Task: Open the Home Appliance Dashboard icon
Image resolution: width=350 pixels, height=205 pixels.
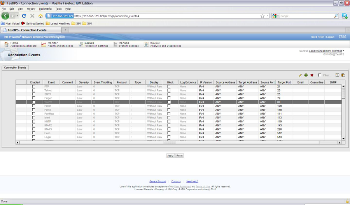Action: pyautogui.click(x=6, y=45)
